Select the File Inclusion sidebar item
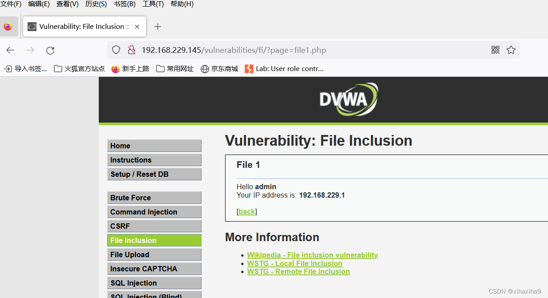This screenshot has height=298, width=548. (x=154, y=240)
